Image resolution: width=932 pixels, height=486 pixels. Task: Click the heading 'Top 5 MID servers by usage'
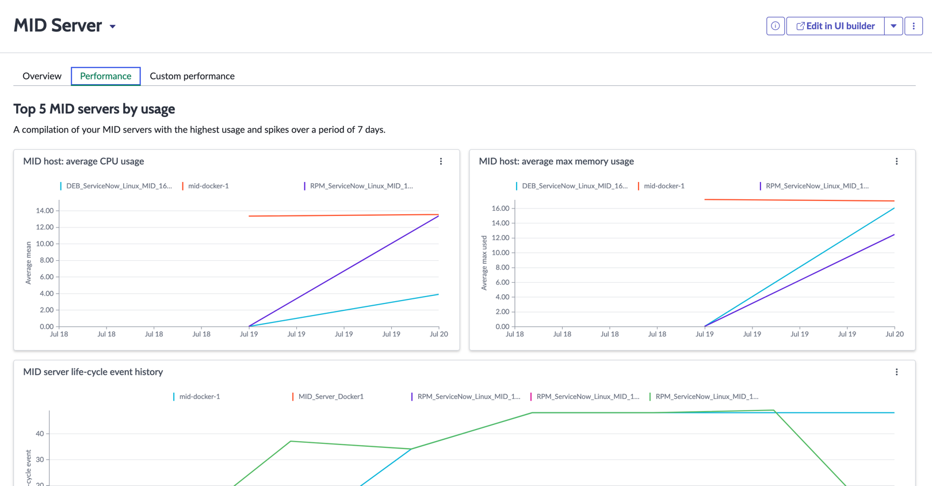click(x=94, y=109)
